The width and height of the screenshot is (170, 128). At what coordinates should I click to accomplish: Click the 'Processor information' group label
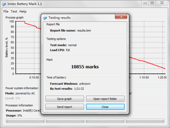pos(19,105)
